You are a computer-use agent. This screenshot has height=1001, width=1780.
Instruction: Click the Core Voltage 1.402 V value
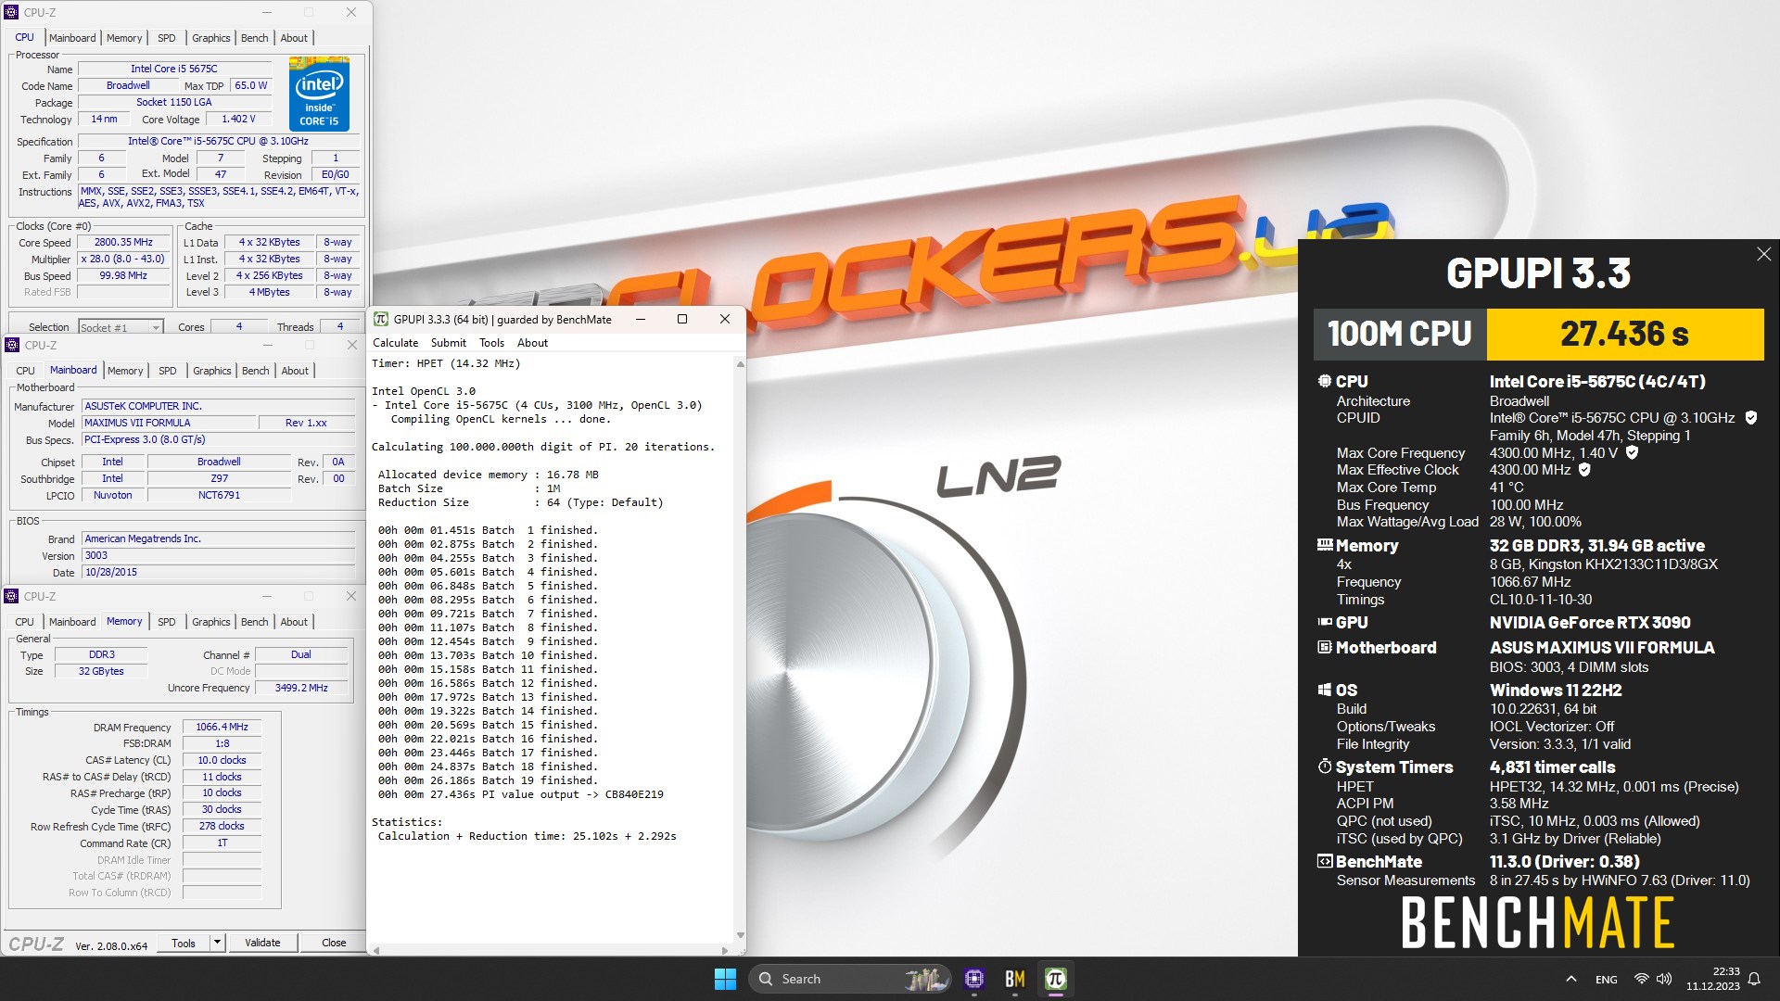(x=238, y=119)
